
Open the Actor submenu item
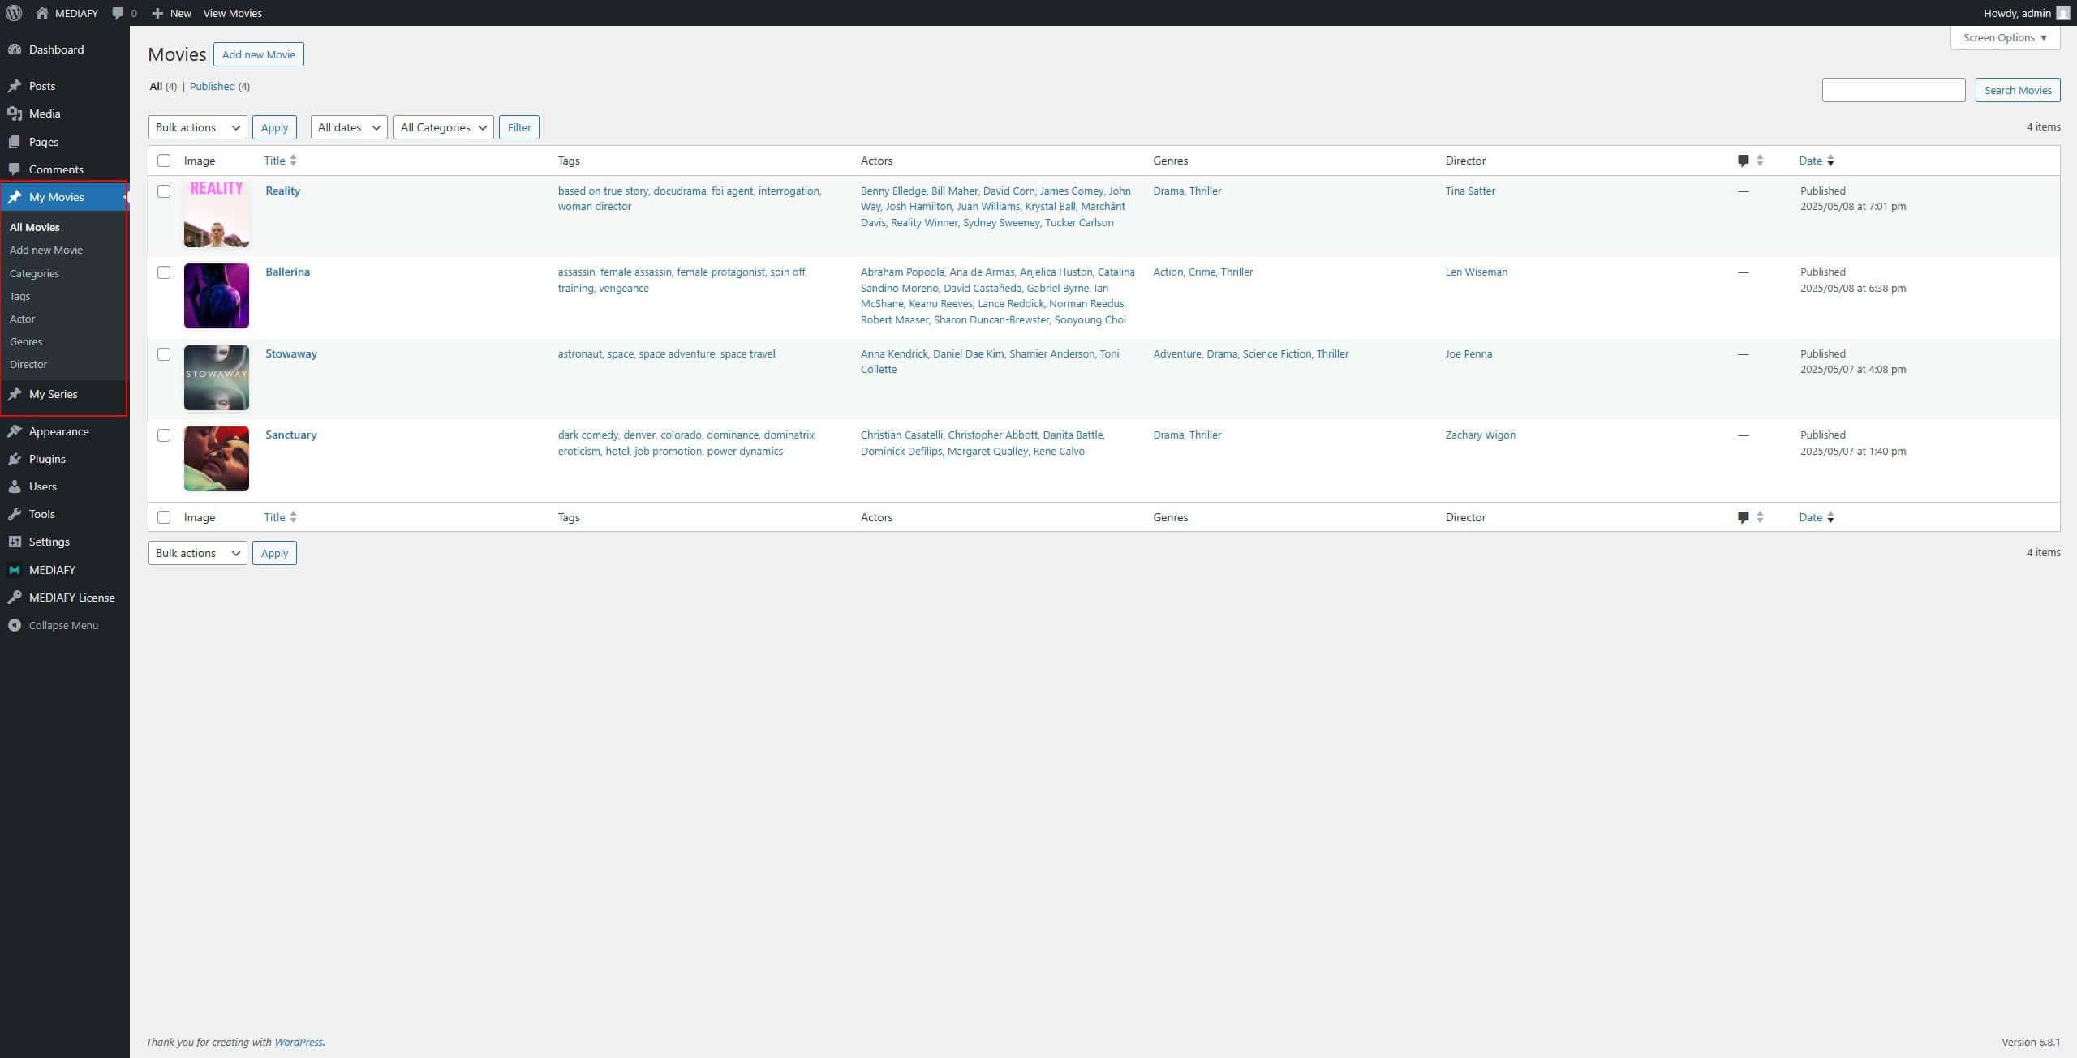coord(22,319)
